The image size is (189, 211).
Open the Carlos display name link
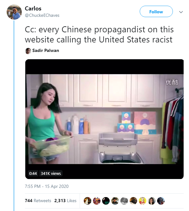tap(33, 9)
